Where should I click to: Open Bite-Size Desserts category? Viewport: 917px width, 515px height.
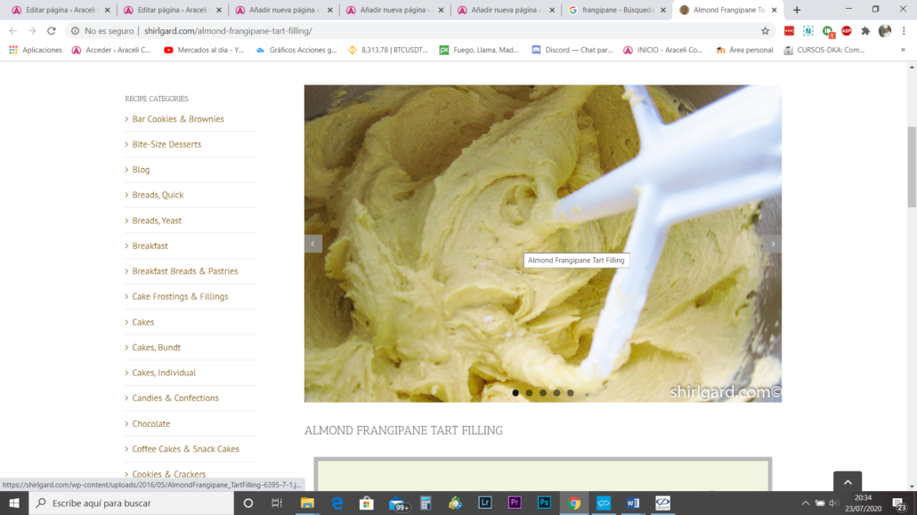tap(166, 144)
